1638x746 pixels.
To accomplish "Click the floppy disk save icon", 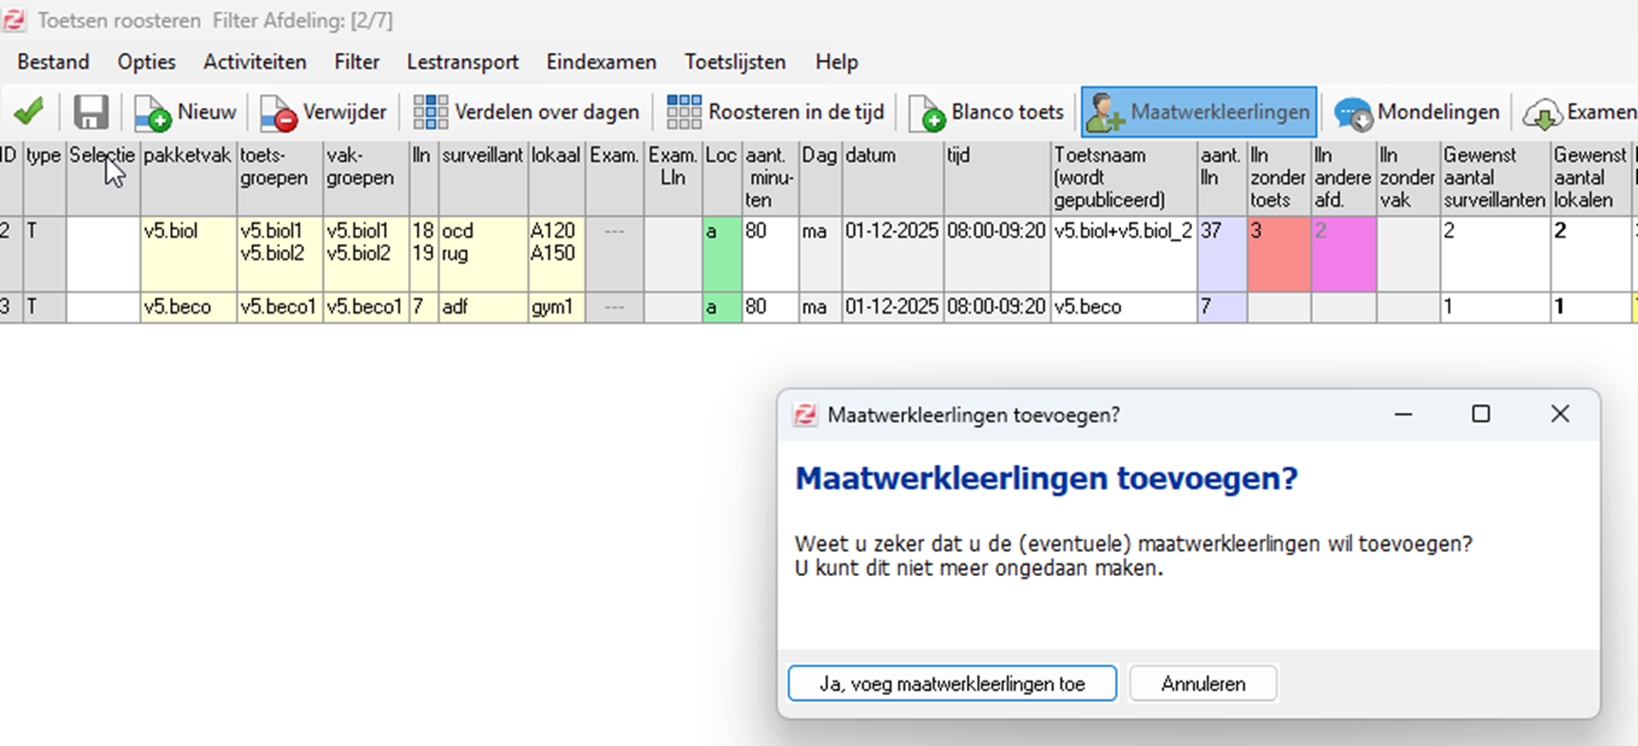I will tap(91, 112).
